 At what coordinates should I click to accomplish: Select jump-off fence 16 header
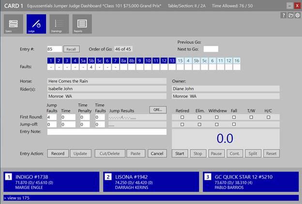pyautogui.click(x=237, y=61)
